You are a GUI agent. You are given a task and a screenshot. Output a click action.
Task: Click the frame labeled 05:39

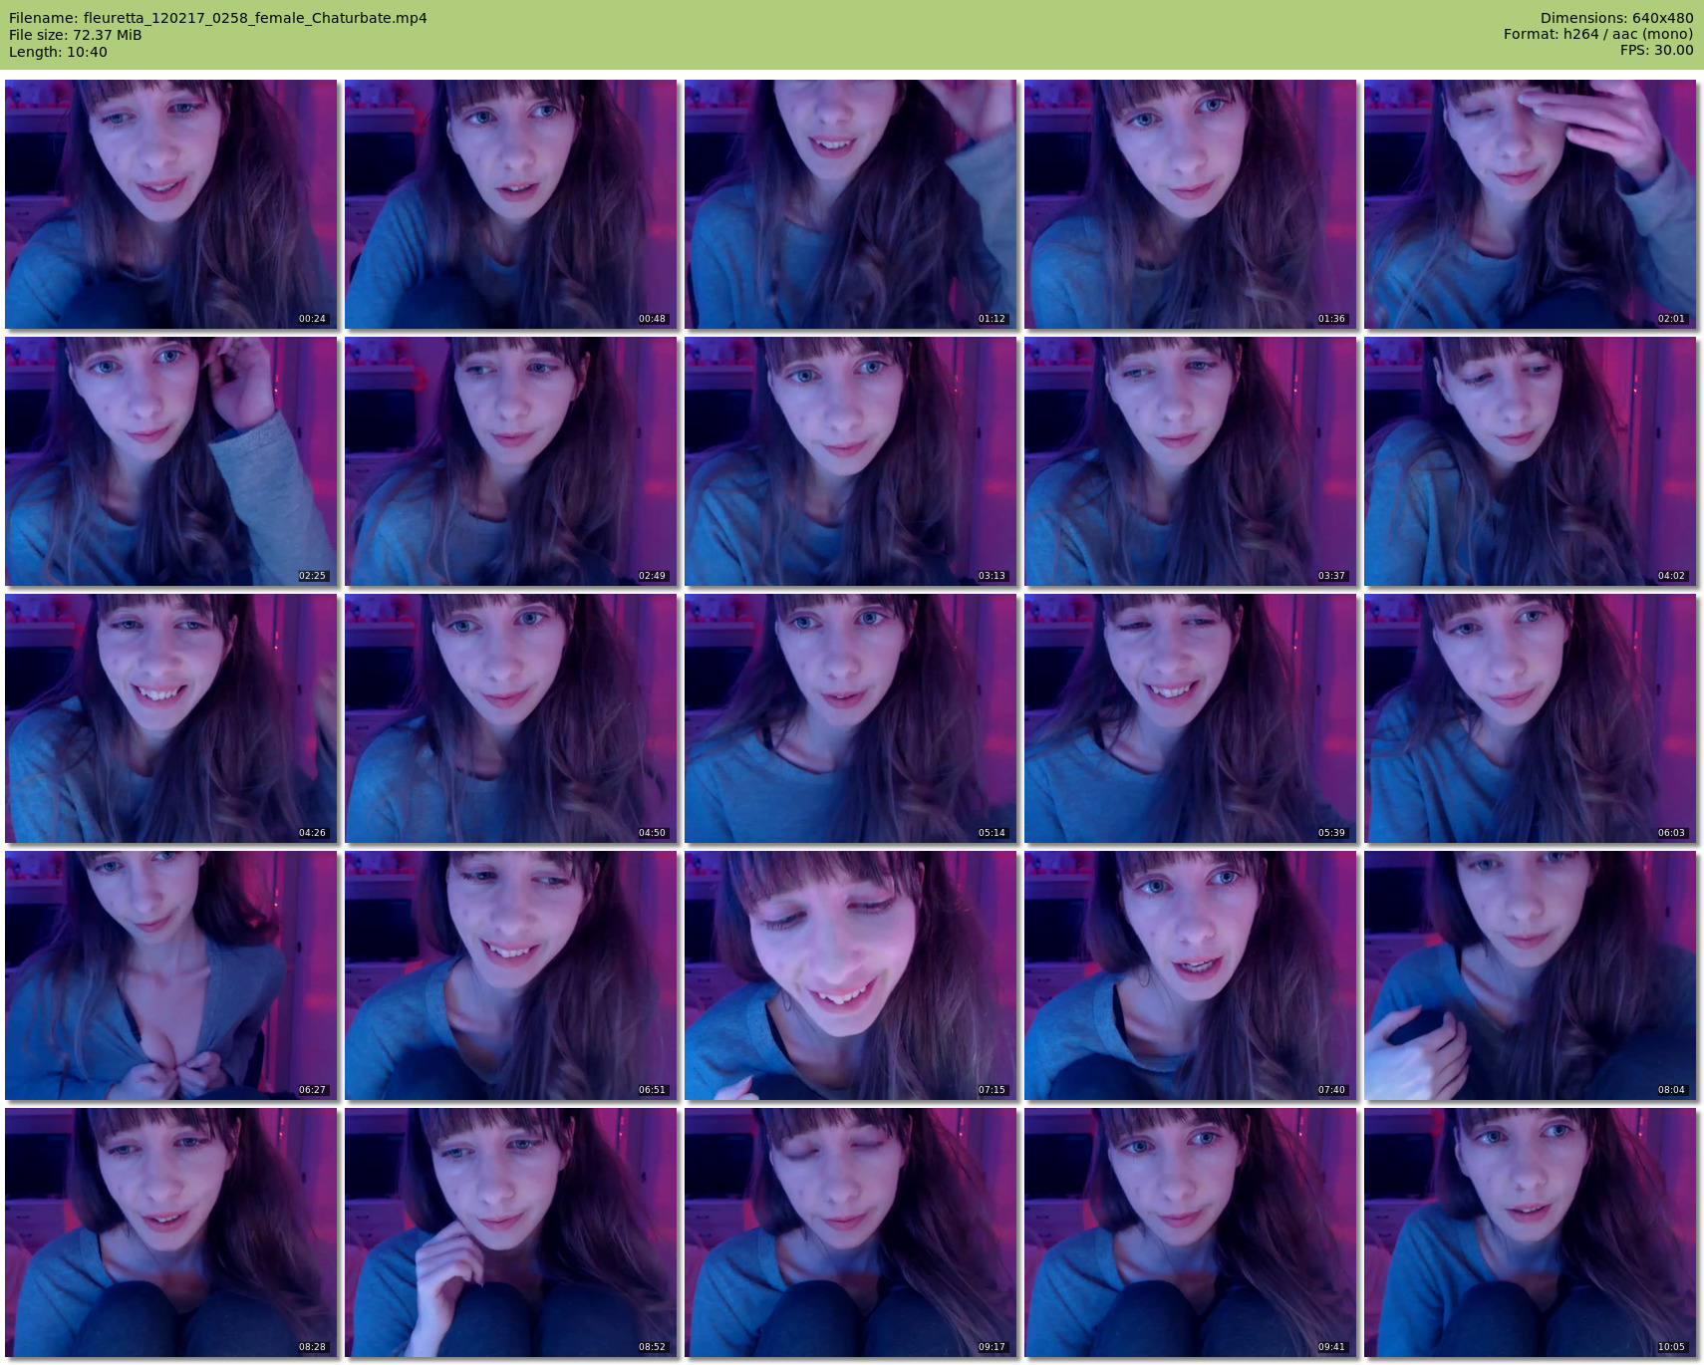1191,718
